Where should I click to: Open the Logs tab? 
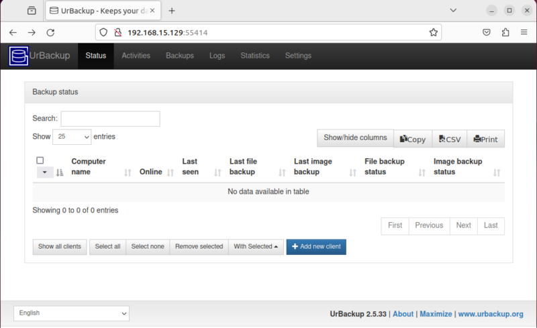point(217,56)
